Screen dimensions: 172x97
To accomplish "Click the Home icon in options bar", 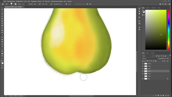I will (3, 4).
